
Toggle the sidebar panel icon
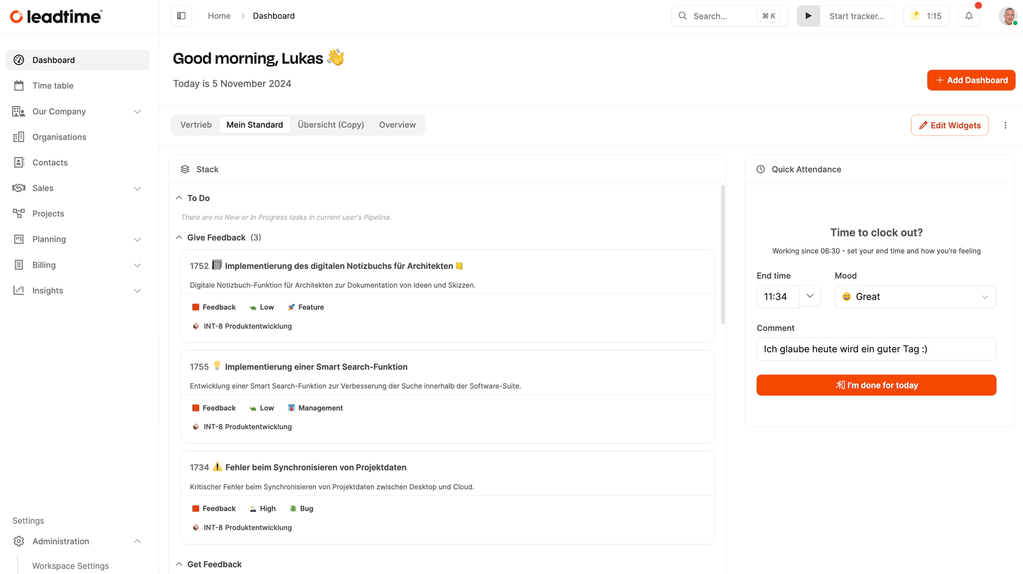point(181,16)
